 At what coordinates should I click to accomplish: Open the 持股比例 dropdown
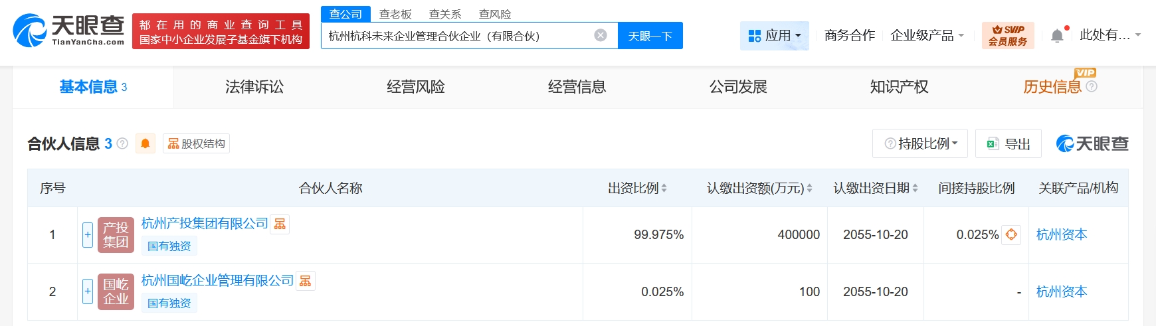click(920, 143)
